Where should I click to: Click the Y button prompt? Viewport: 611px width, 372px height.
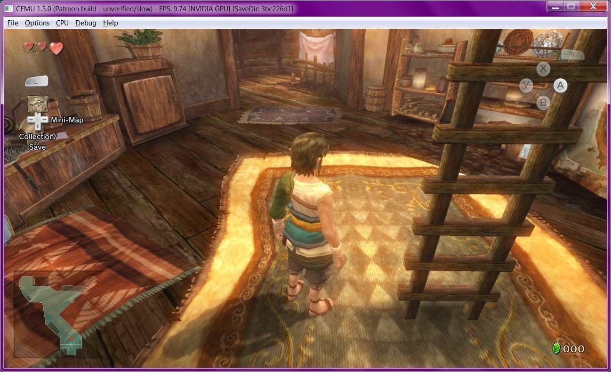[526, 86]
